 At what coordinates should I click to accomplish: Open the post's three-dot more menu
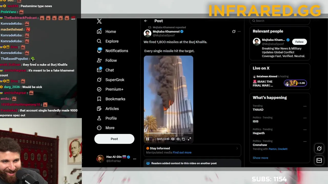[239, 31]
